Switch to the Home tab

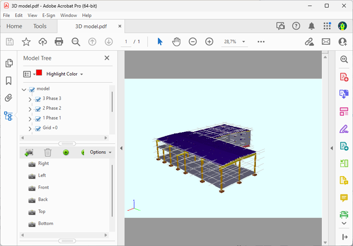[14, 26]
